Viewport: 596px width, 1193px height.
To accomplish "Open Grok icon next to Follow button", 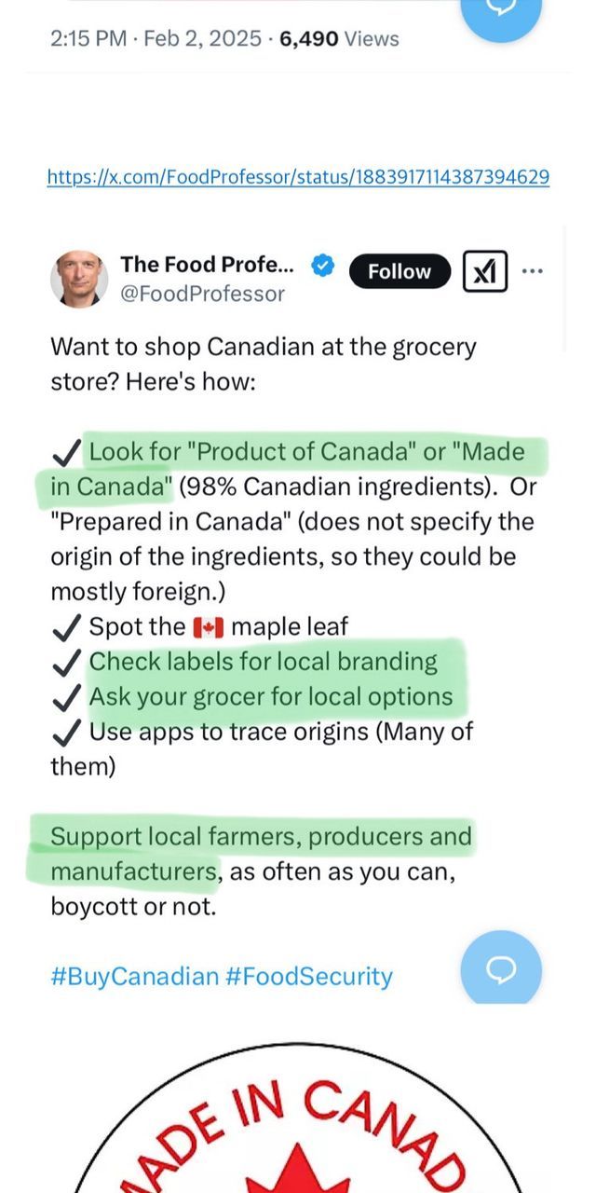I will coord(485,271).
